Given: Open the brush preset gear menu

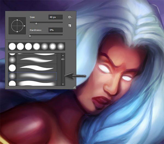Looking at the screenshot, I should 70,17.
